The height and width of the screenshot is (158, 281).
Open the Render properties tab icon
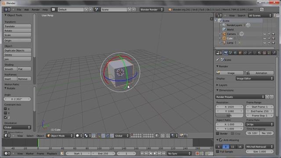[x=225, y=53]
